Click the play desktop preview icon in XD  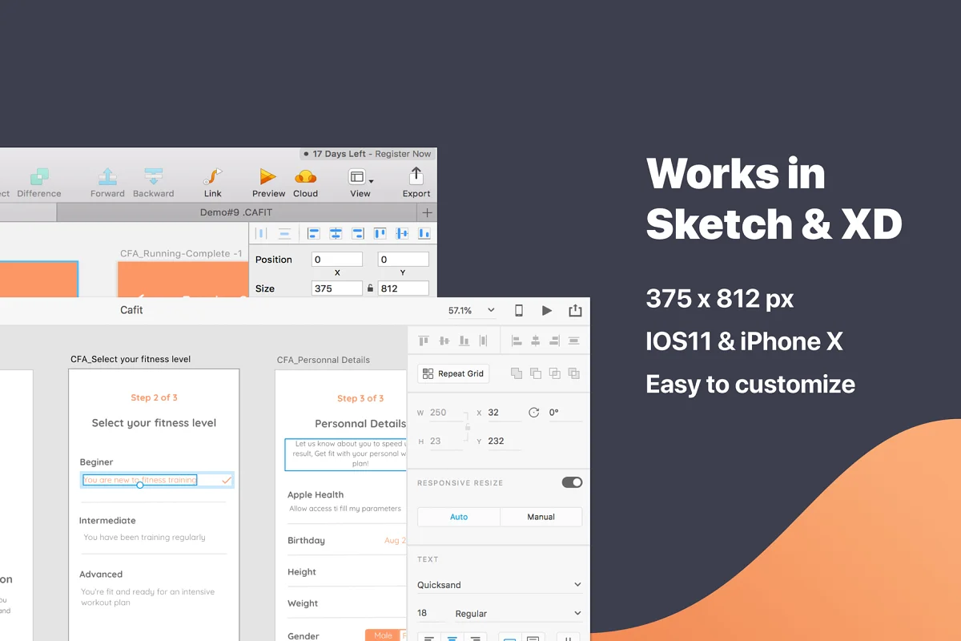coord(547,310)
